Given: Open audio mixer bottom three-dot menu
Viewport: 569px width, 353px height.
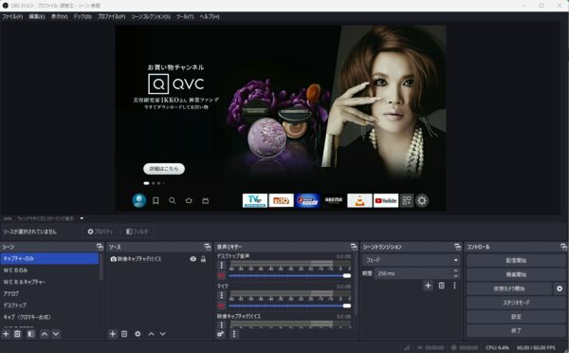Looking at the screenshot, I should [233, 334].
